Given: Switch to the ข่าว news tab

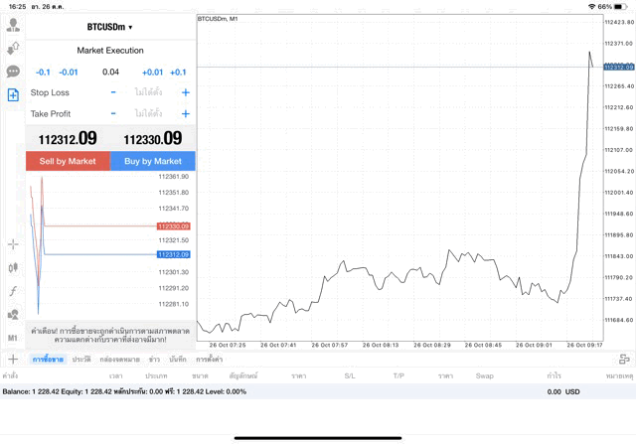Looking at the screenshot, I should pos(154,359).
